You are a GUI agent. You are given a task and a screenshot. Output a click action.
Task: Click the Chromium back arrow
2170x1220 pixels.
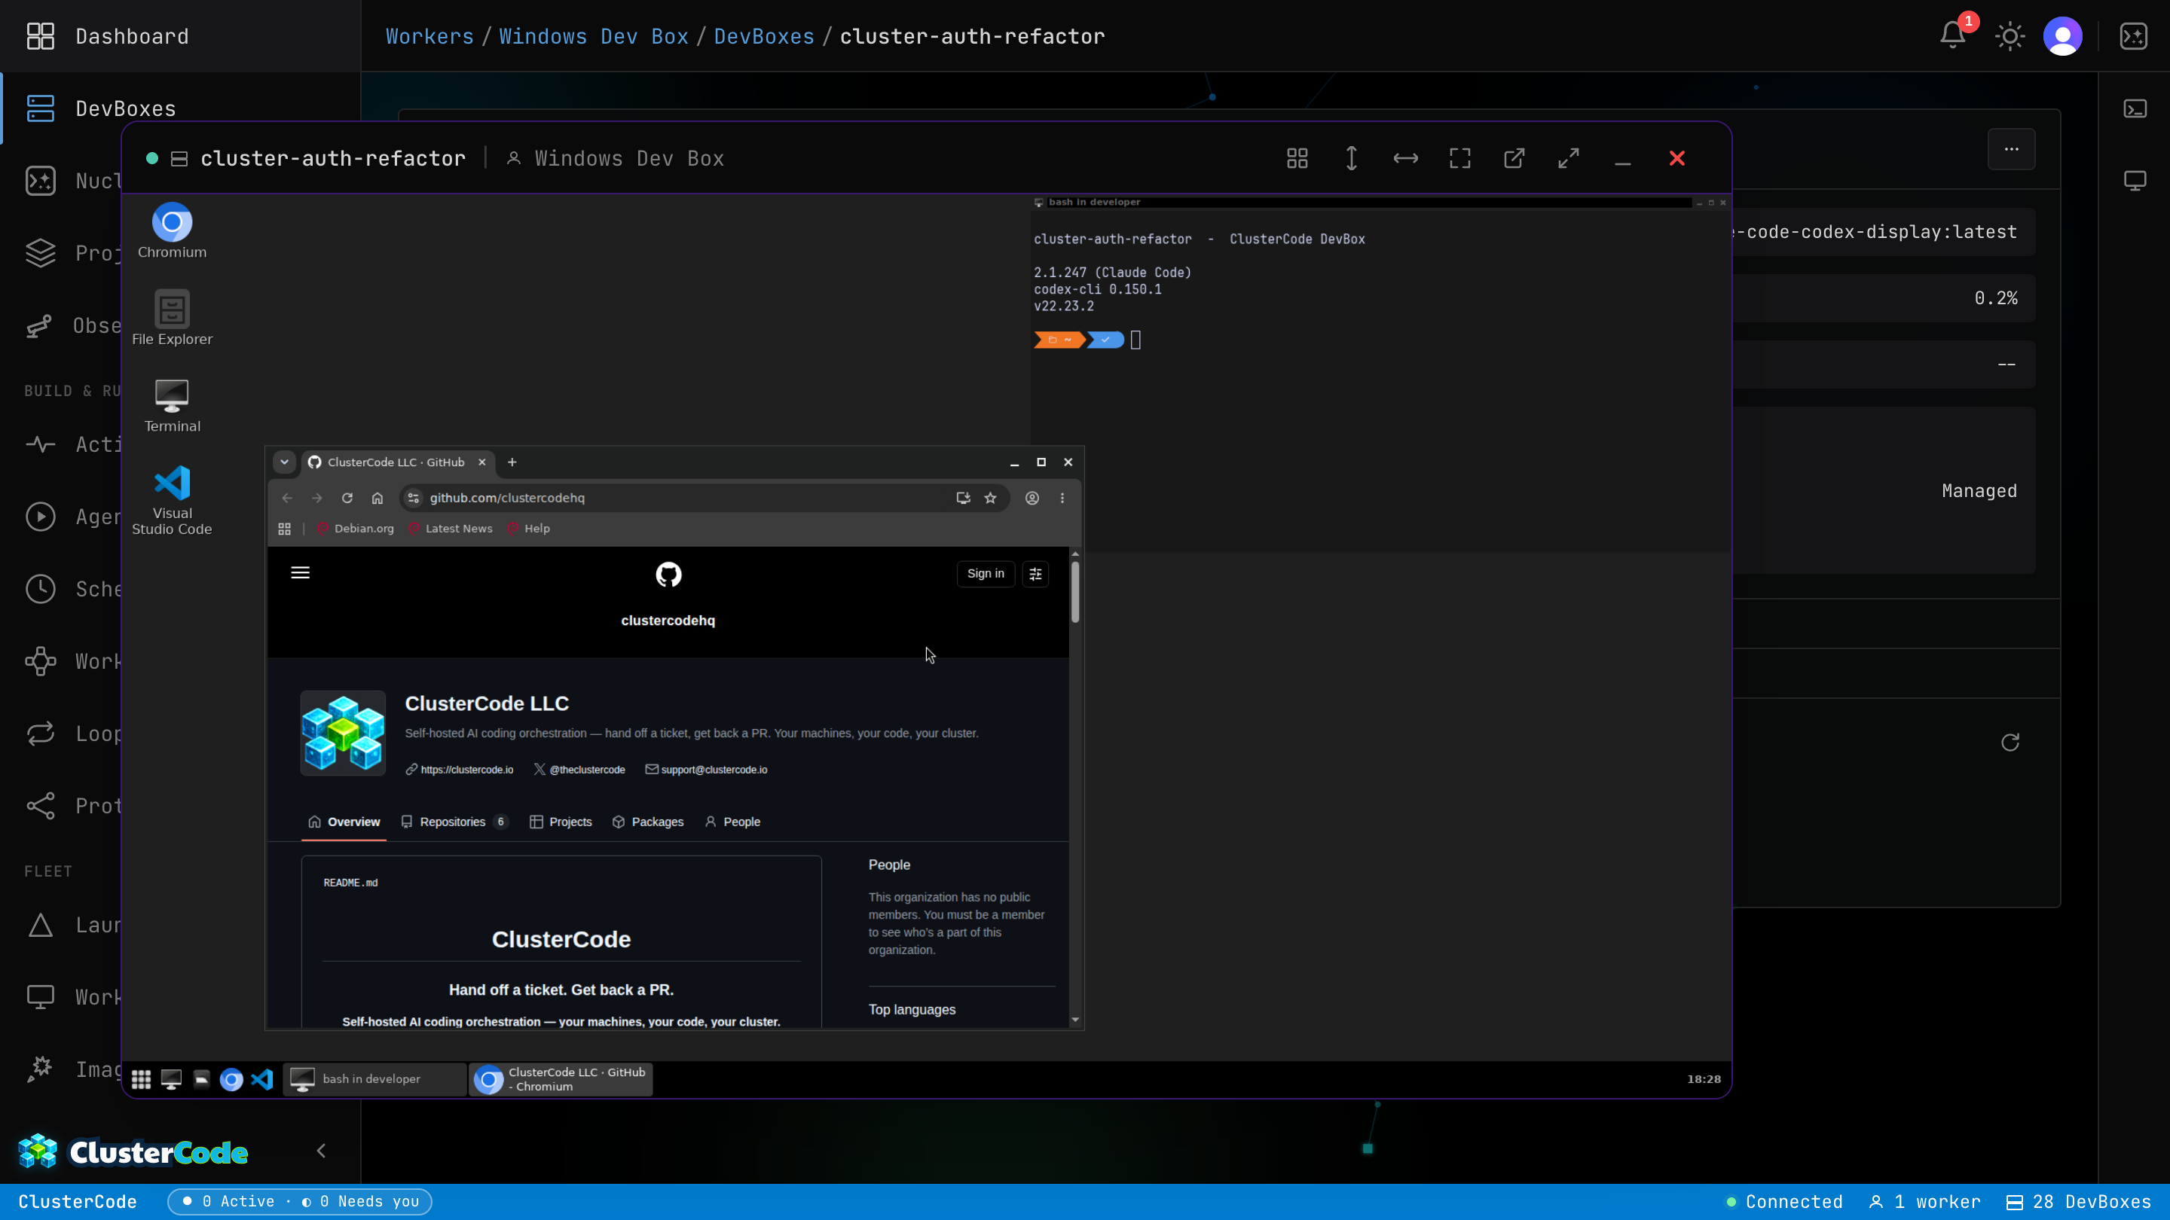287,499
